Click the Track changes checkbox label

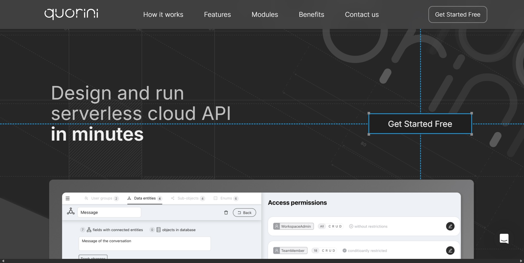click(93, 257)
